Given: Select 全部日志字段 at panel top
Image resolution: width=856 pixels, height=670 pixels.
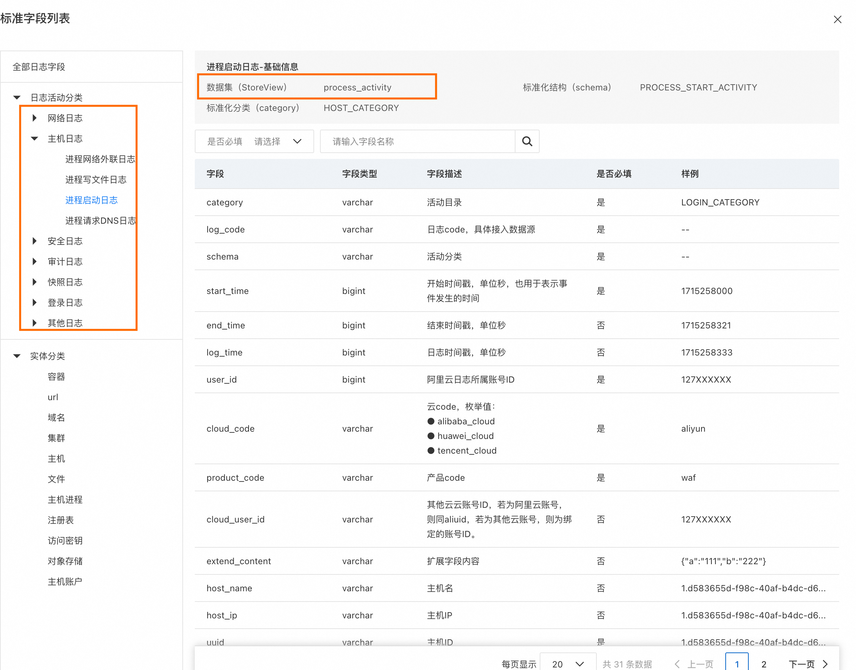Looking at the screenshot, I should pyautogui.click(x=39, y=67).
